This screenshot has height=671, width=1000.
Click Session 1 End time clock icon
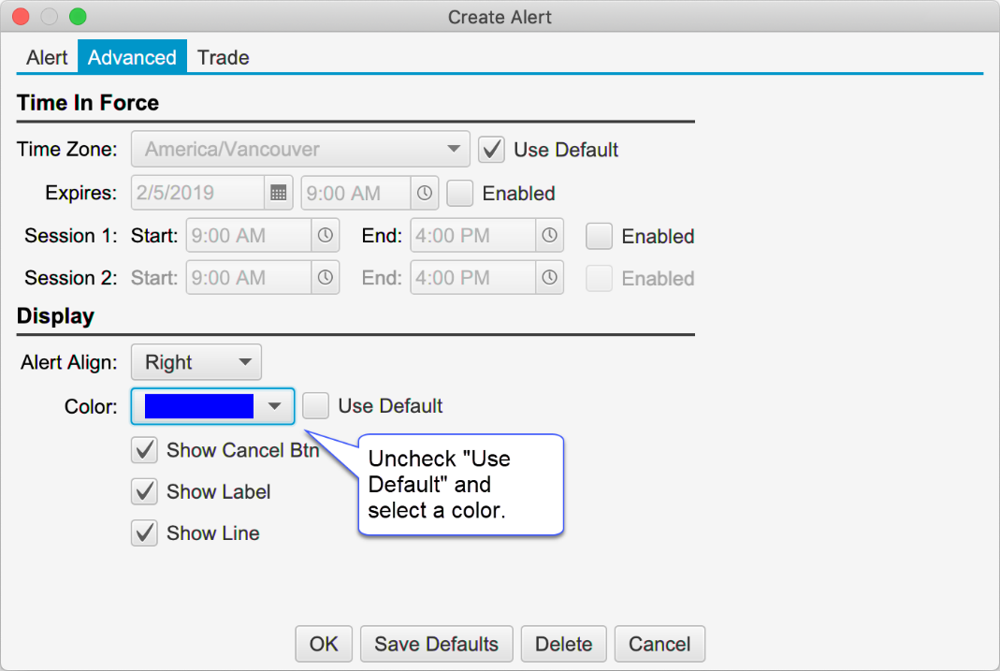pyautogui.click(x=550, y=236)
